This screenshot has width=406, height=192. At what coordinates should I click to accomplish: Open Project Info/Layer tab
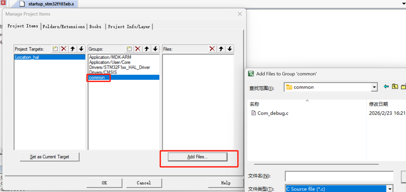point(129,26)
